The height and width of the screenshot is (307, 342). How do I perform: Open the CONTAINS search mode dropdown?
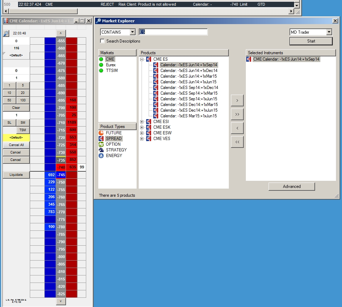tap(132, 32)
